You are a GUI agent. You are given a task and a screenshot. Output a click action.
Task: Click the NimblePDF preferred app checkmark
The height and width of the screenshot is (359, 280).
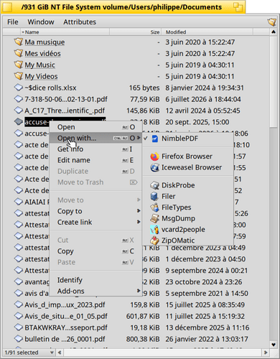[x=146, y=139]
